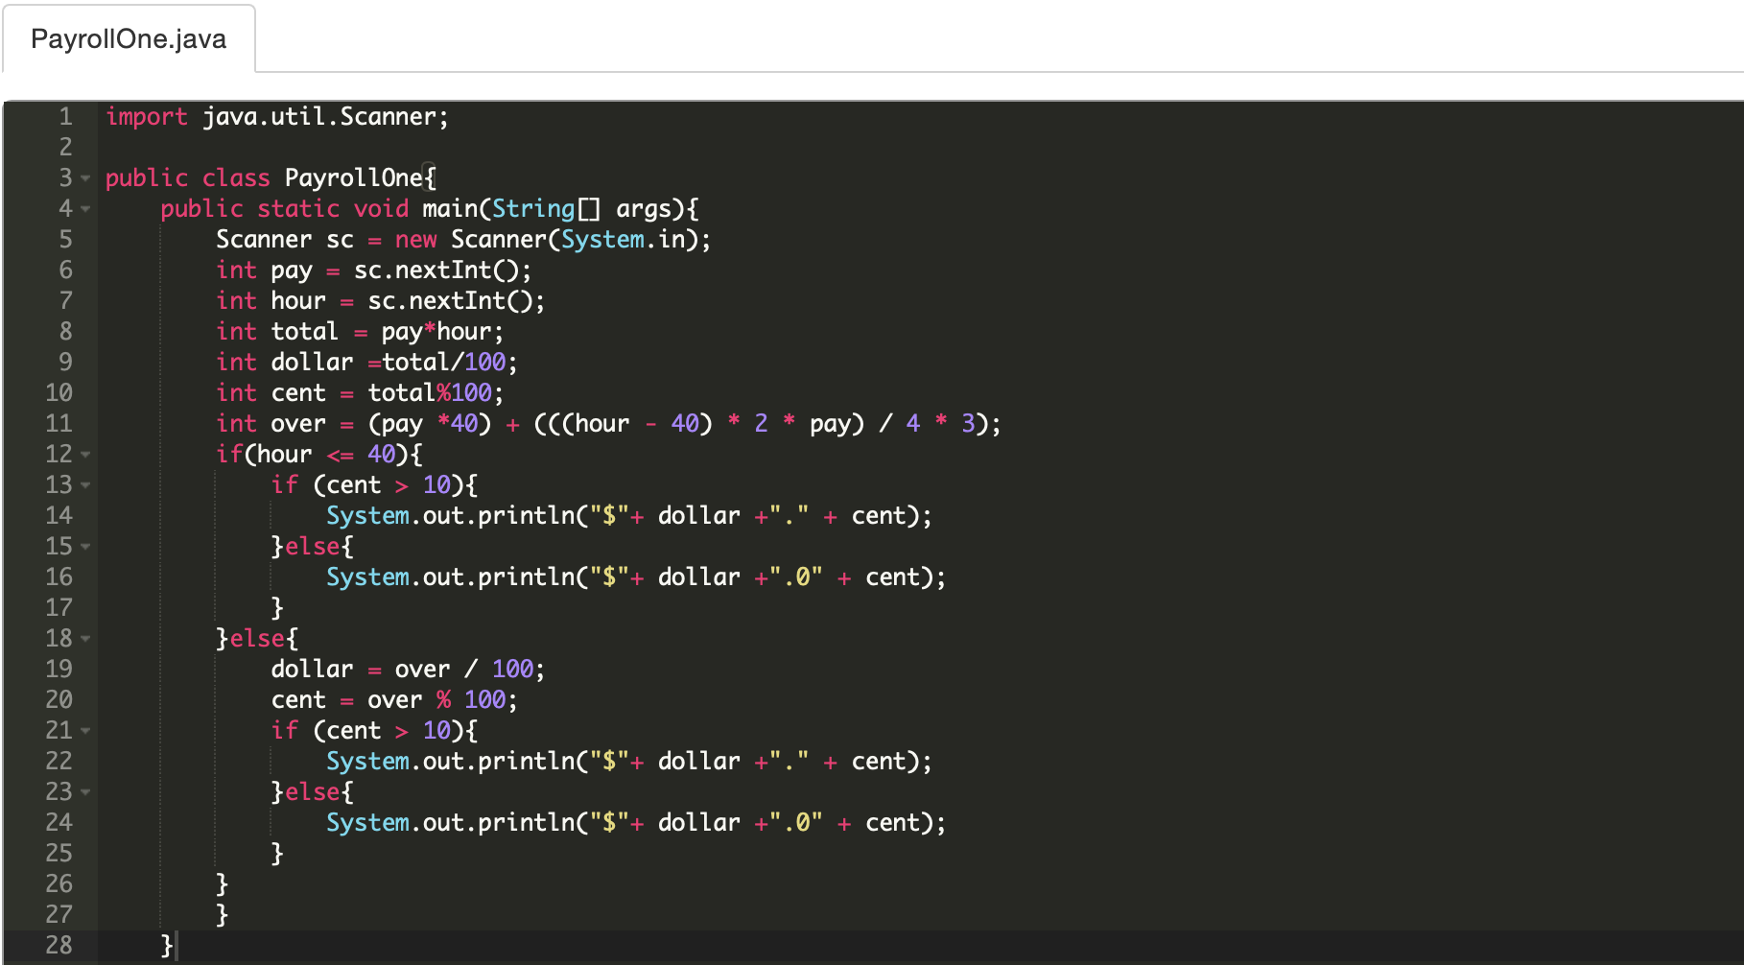Click the 100 literal on line 9

486,362
